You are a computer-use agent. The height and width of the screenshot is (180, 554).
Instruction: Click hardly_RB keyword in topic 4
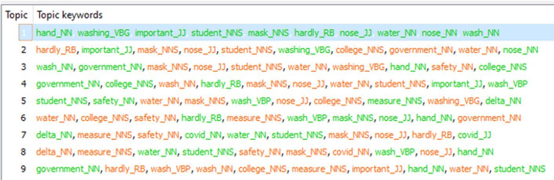pyautogui.click(x=221, y=84)
